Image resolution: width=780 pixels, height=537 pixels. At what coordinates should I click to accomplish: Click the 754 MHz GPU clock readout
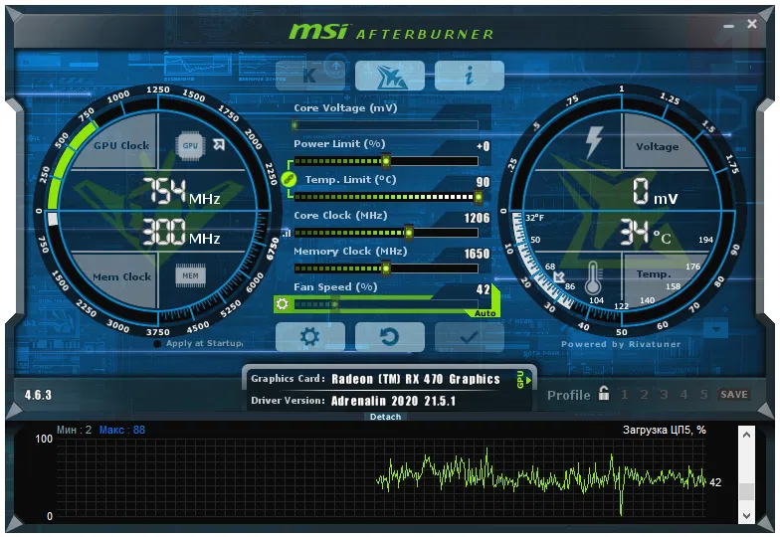[x=181, y=192]
